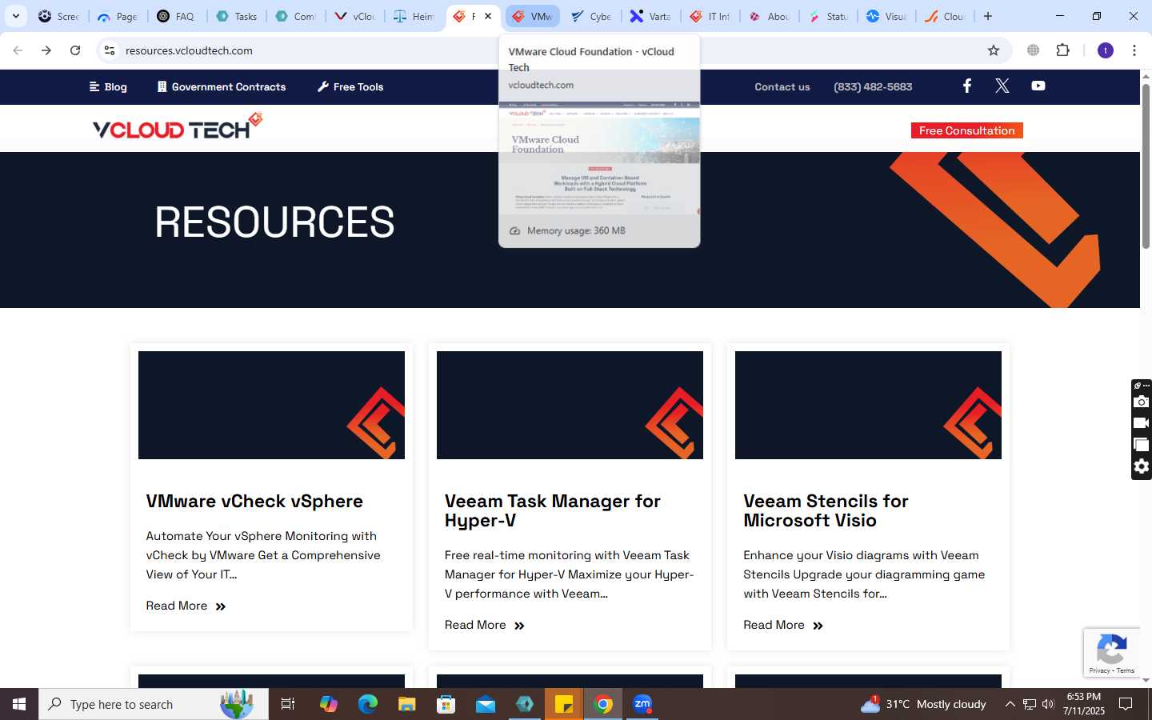
Task: Open the Veeam Task Manager thumbnail image
Action: (x=570, y=405)
